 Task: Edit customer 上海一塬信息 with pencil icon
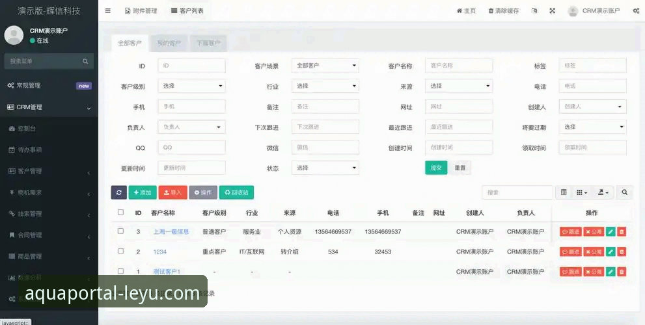pos(611,232)
